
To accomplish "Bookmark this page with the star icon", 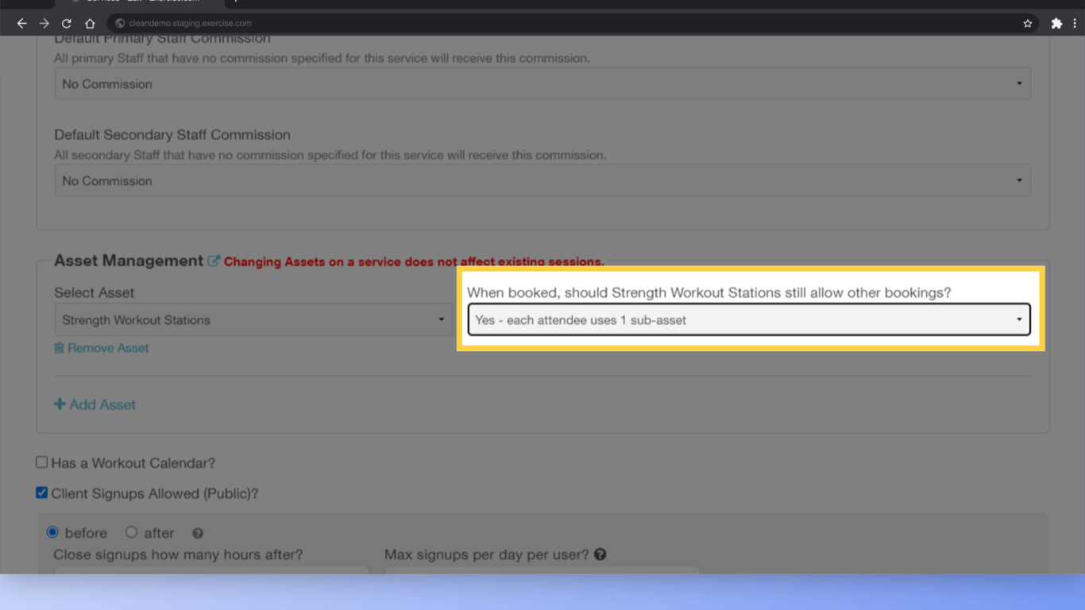I will [1028, 22].
